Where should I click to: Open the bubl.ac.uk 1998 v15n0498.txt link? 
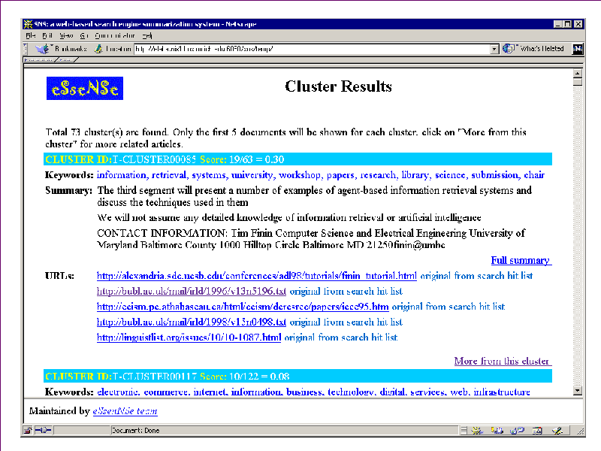click(192, 322)
